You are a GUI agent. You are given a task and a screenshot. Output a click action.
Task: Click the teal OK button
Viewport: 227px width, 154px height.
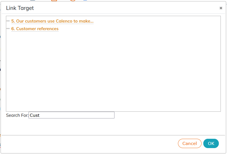(x=211, y=144)
